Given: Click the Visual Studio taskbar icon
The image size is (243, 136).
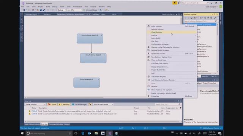Looking at the screenshot, I should (x=110, y=133).
